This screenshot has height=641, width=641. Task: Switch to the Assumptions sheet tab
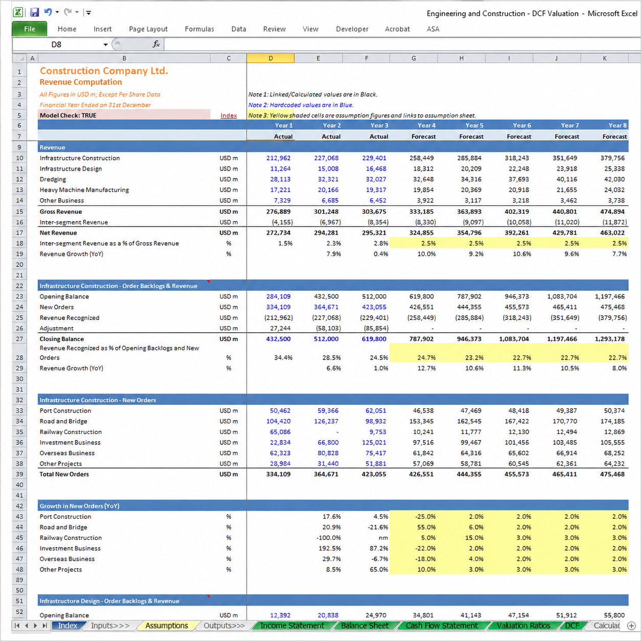click(x=167, y=626)
